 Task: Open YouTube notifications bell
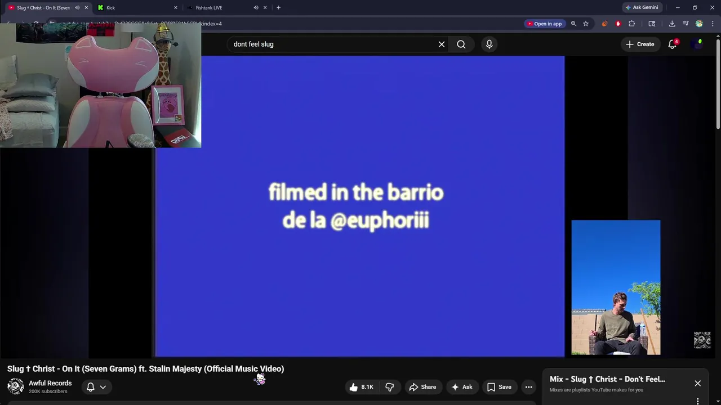click(x=673, y=44)
